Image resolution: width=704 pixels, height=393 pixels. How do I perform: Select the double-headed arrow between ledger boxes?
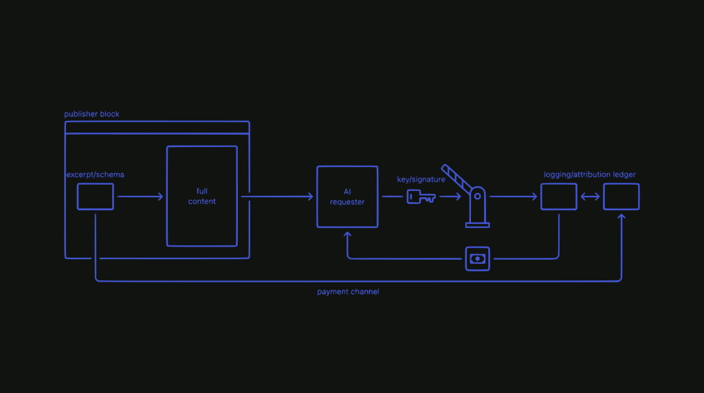click(x=590, y=196)
